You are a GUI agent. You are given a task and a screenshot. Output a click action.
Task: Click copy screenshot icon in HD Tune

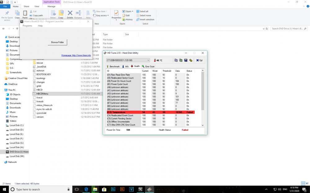(181, 60)
